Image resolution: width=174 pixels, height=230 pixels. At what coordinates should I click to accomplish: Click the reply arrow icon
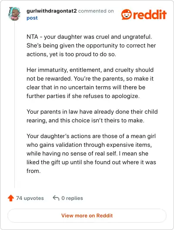click(56, 198)
